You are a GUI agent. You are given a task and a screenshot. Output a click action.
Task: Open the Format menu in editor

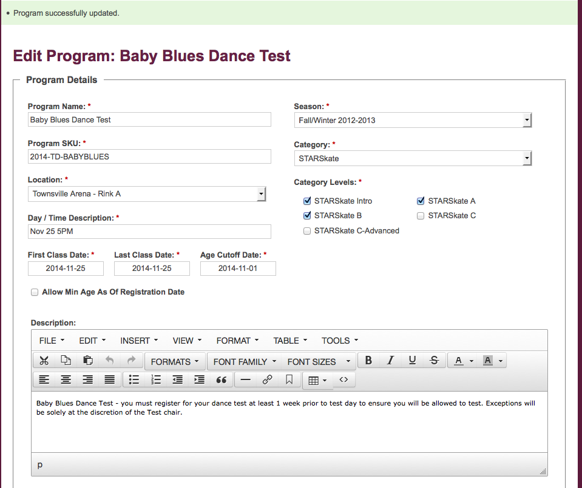(237, 341)
